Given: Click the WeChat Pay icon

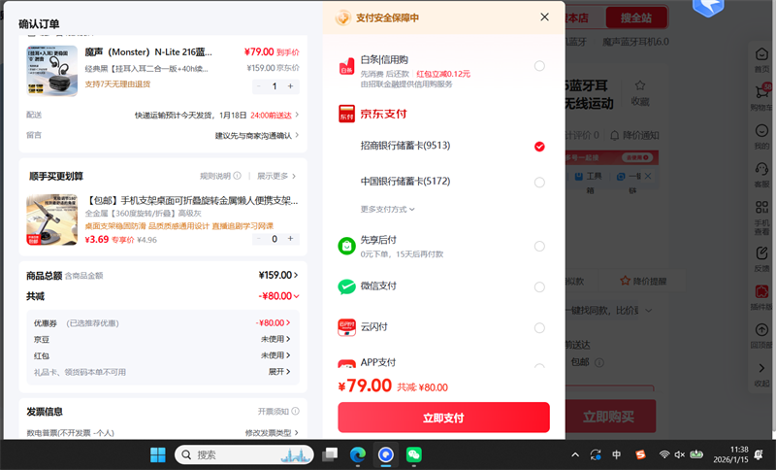Looking at the screenshot, I should coord(346,286).
